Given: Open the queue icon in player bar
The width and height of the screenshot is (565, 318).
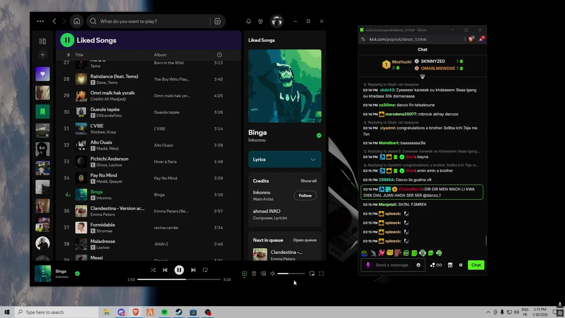Looking at the screenshot, I should (254, 273).
